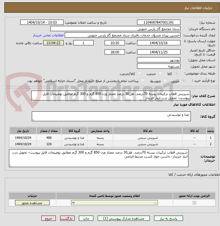Open the اعلام وضعیت مجوز dropdown

[x=114, y=203]
